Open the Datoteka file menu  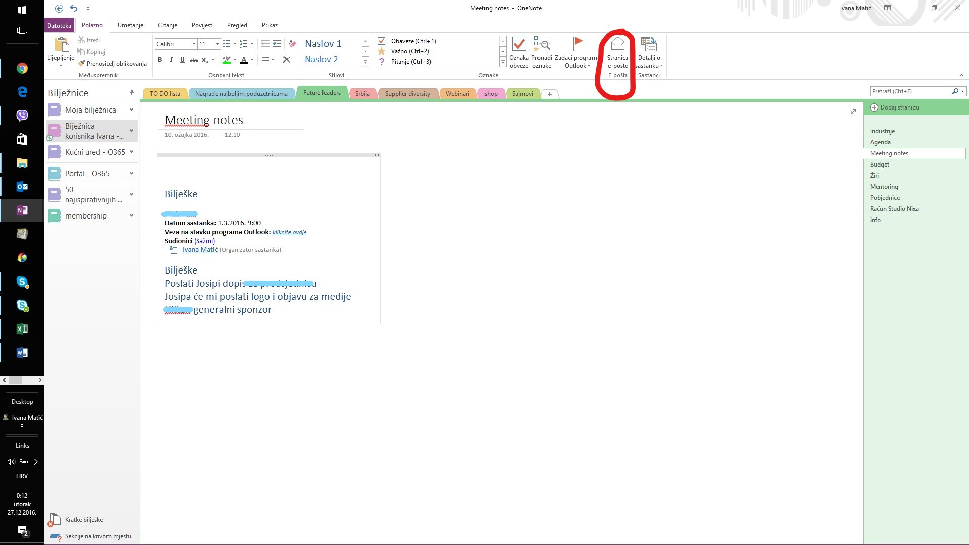click(59, 25)
